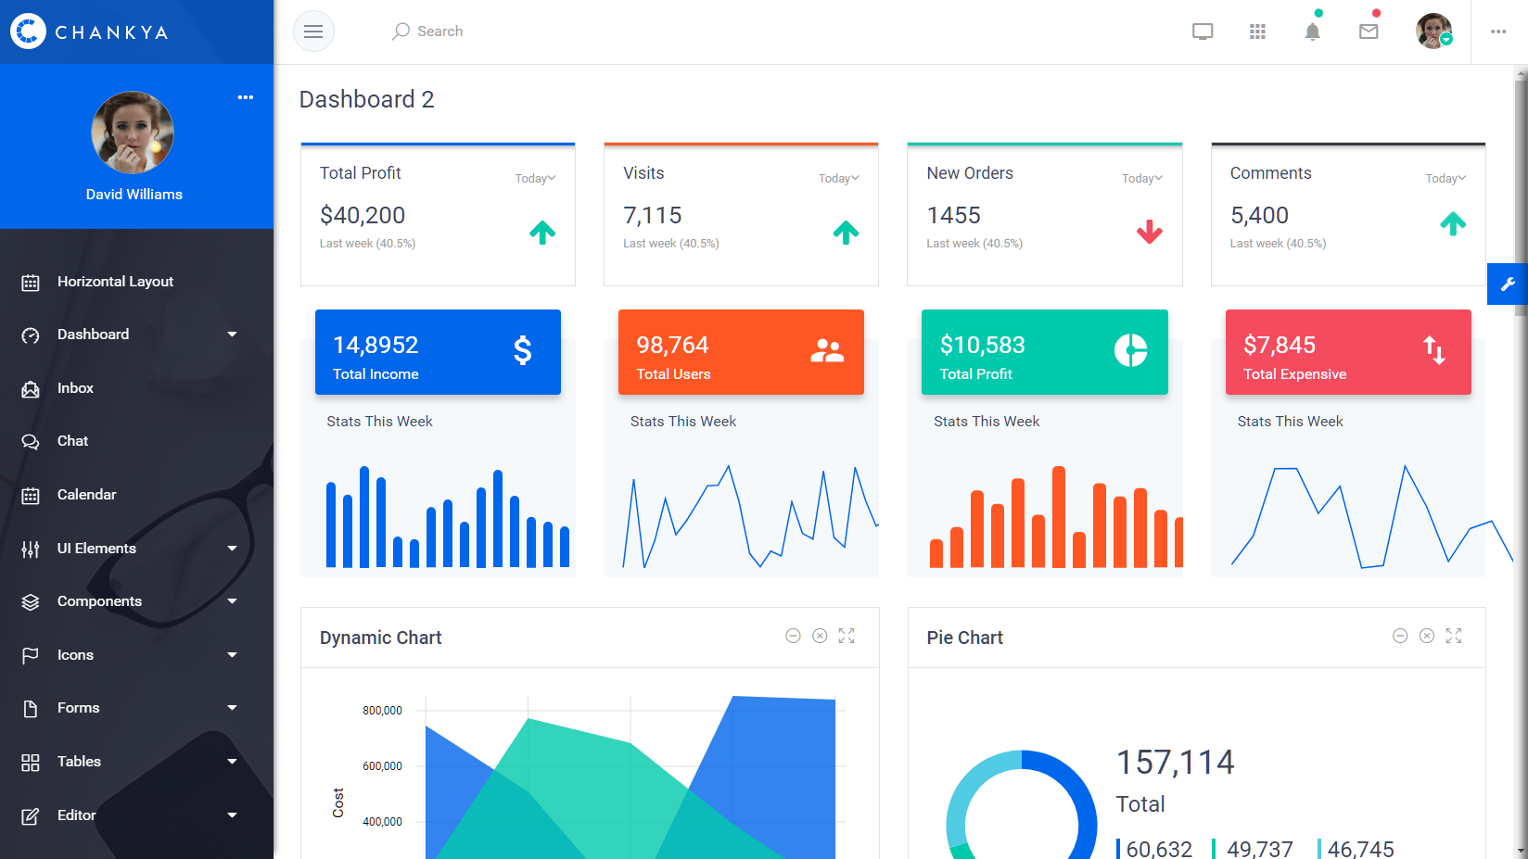1528x859 pixels.
Task: Click the red down arrow on New Orders
Action: coord(1150,232)
